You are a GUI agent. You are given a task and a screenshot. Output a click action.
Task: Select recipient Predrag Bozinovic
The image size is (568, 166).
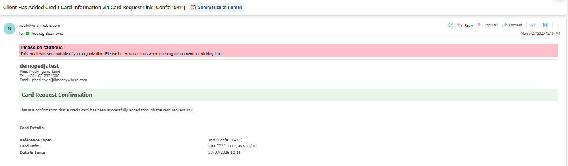46,33
